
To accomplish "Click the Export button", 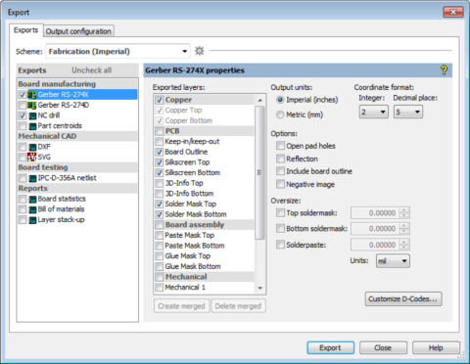I will 330,348.
